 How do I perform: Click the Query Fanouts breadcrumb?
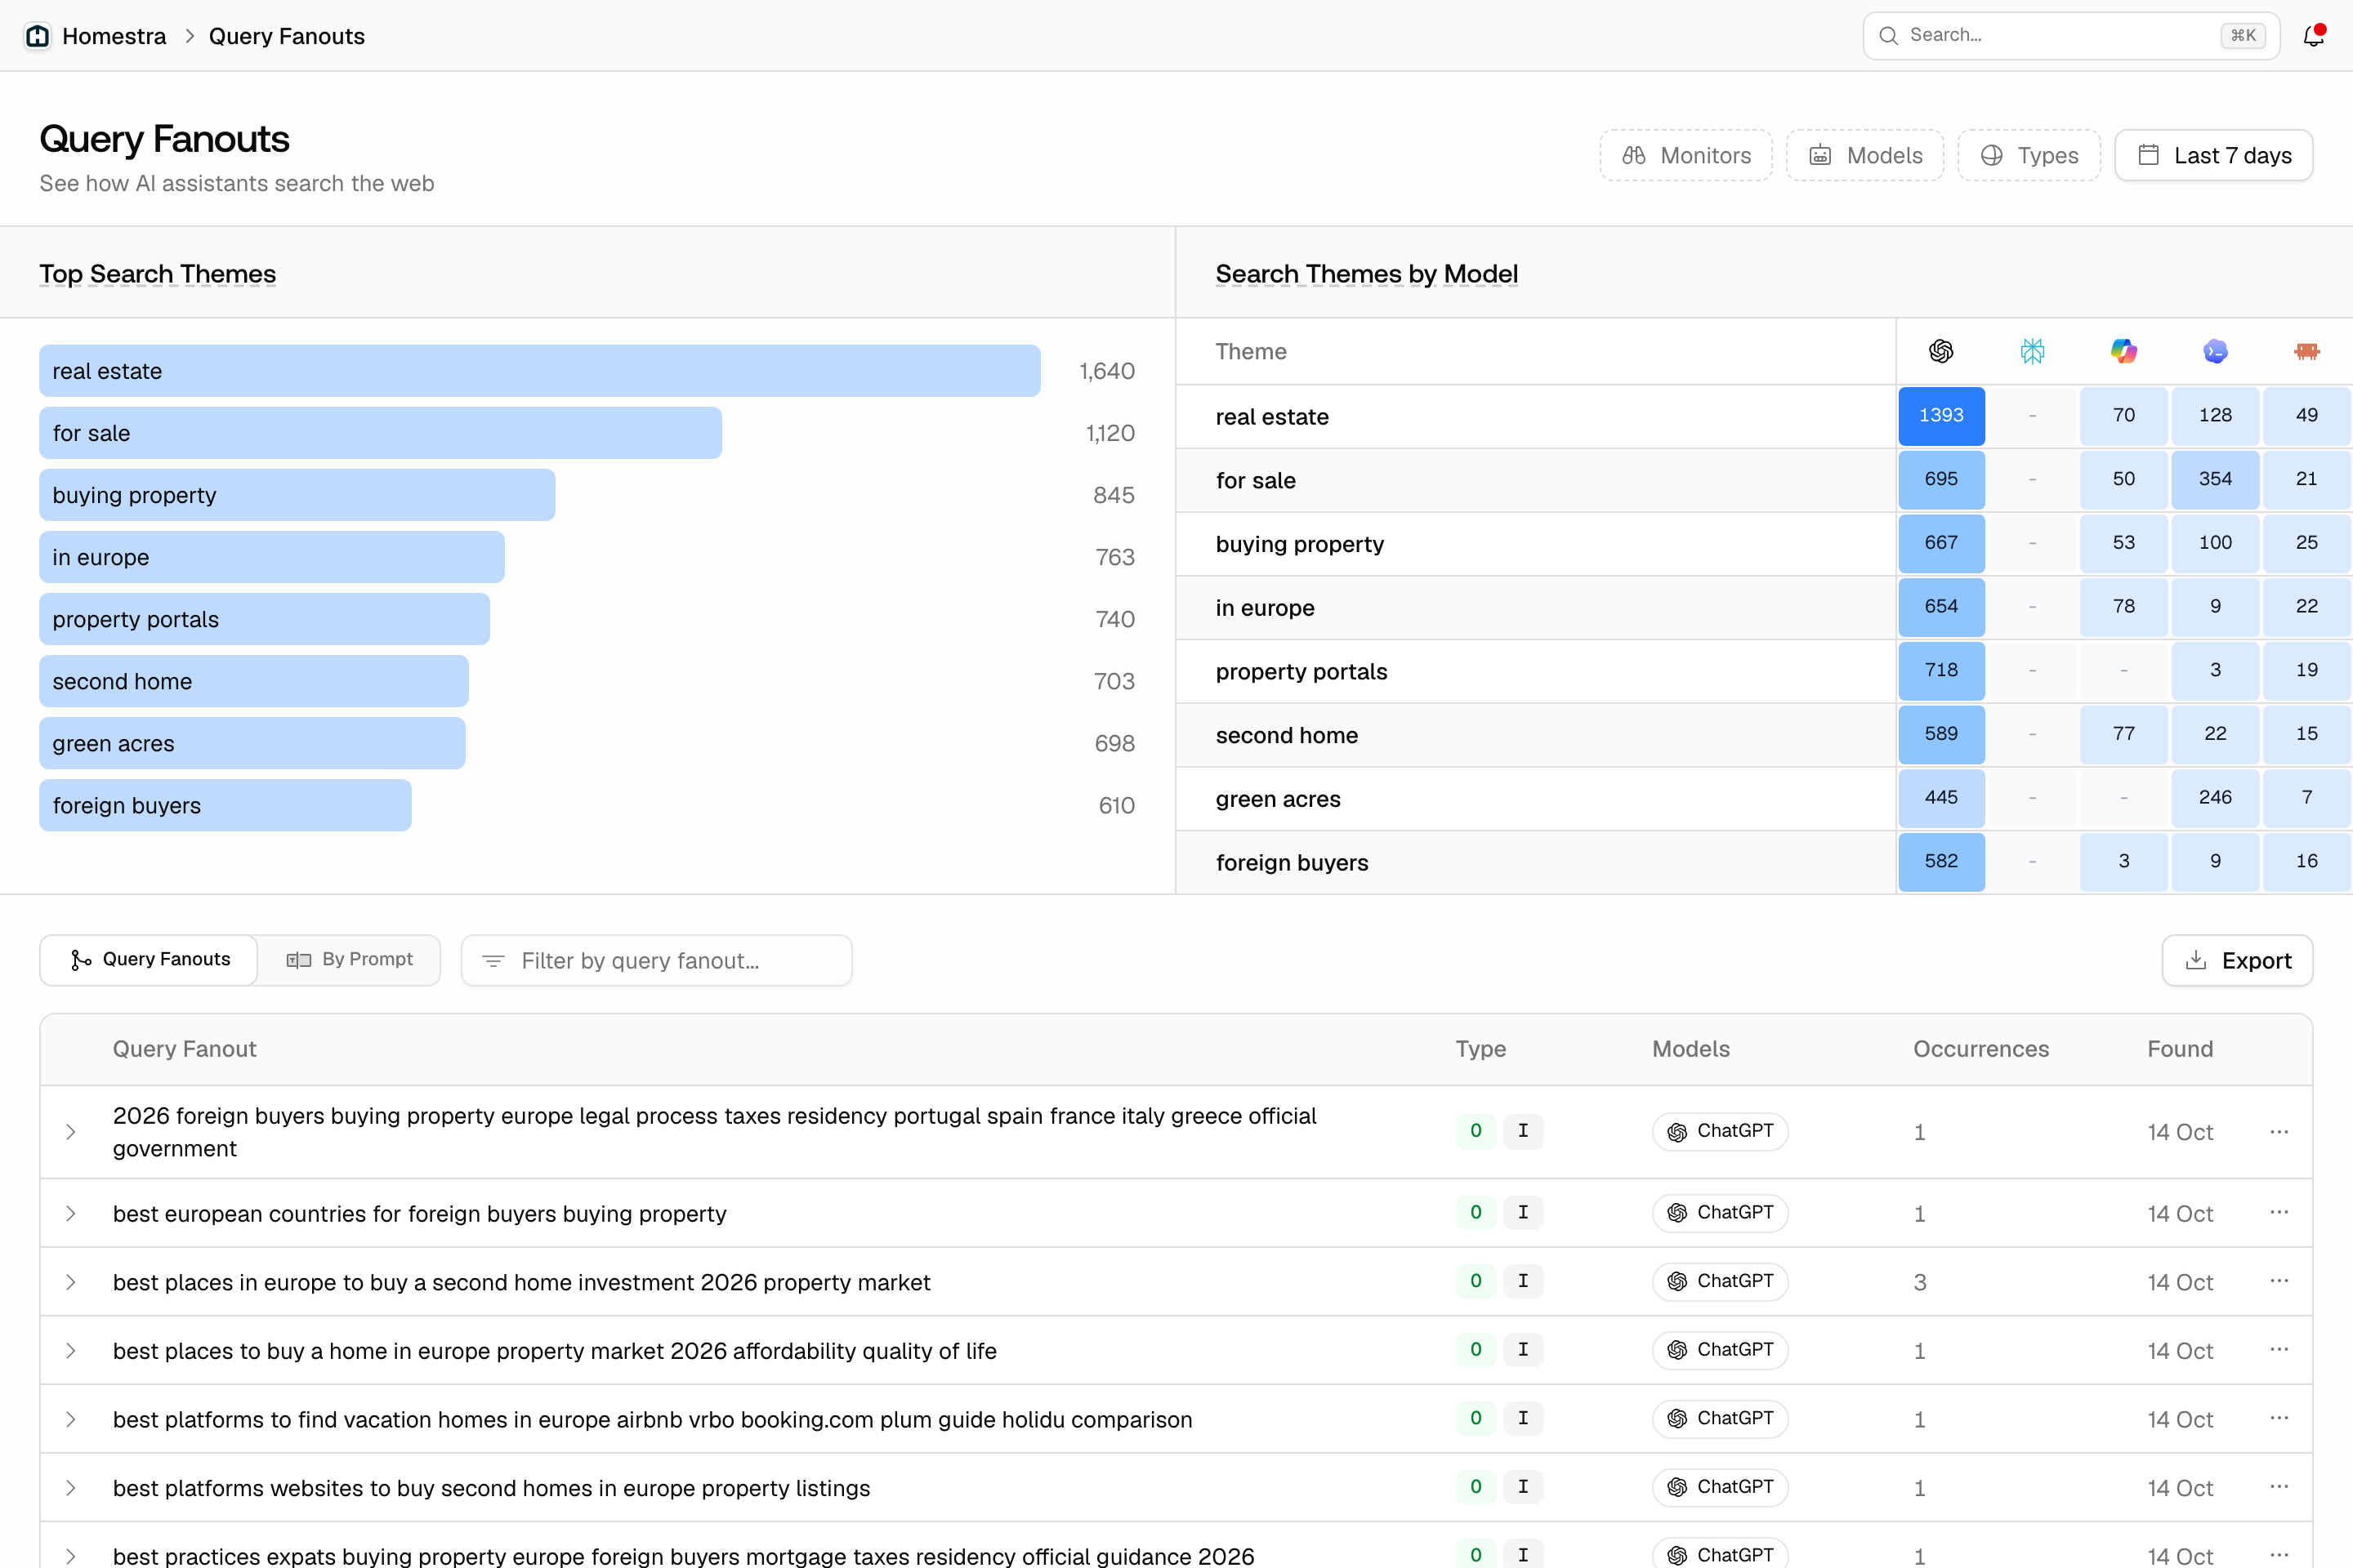click(x=287, y=36)
